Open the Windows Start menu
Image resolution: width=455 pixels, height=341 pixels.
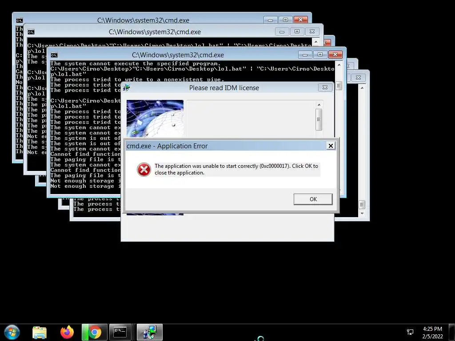click(12, 332)
